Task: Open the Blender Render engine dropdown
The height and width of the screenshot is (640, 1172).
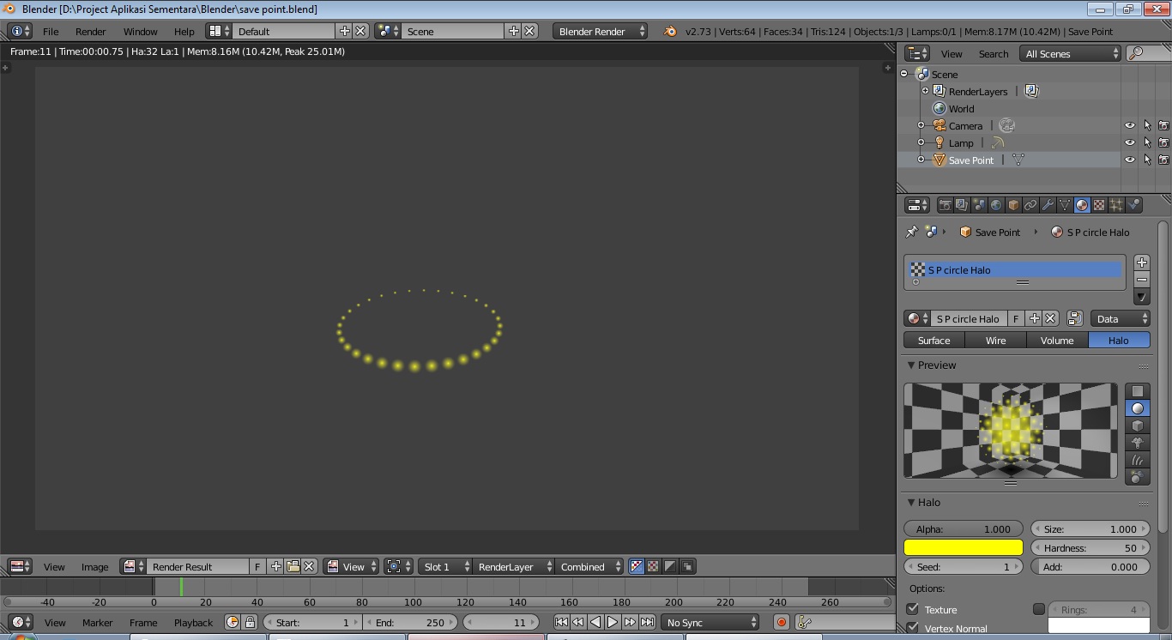Action: point(601,31)
